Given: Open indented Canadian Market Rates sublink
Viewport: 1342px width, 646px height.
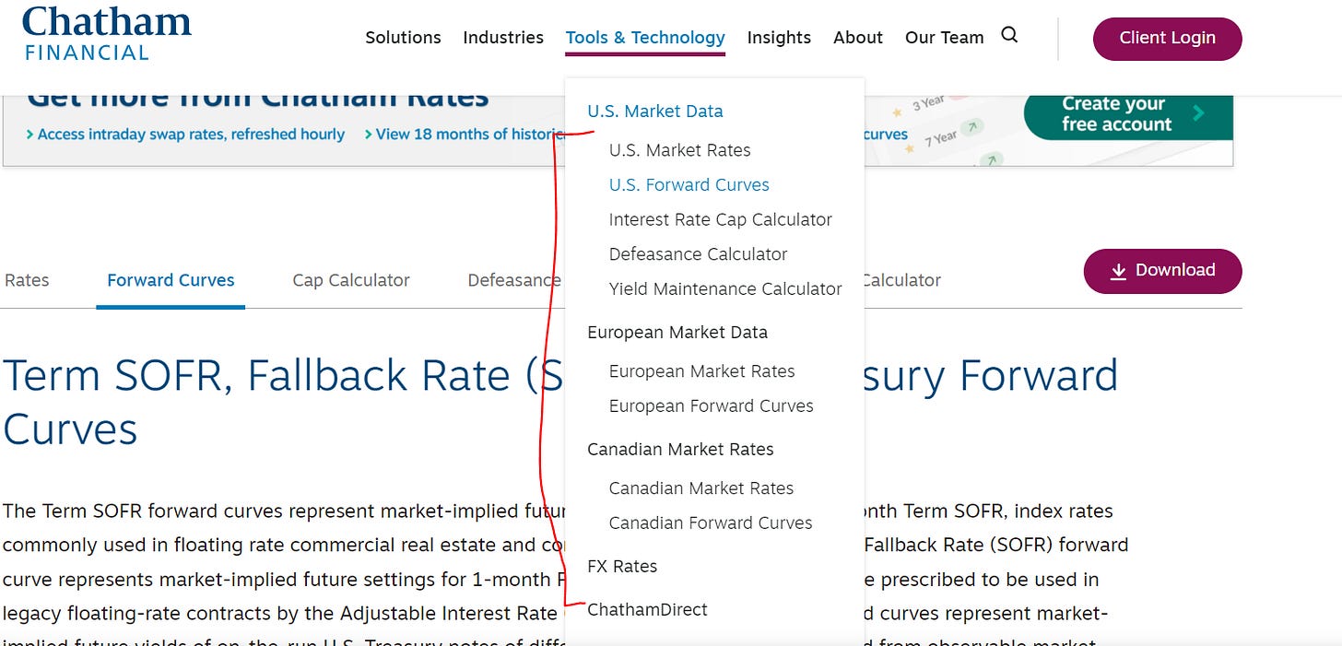Looking at the screenshot, I should (x=700, y=488).
